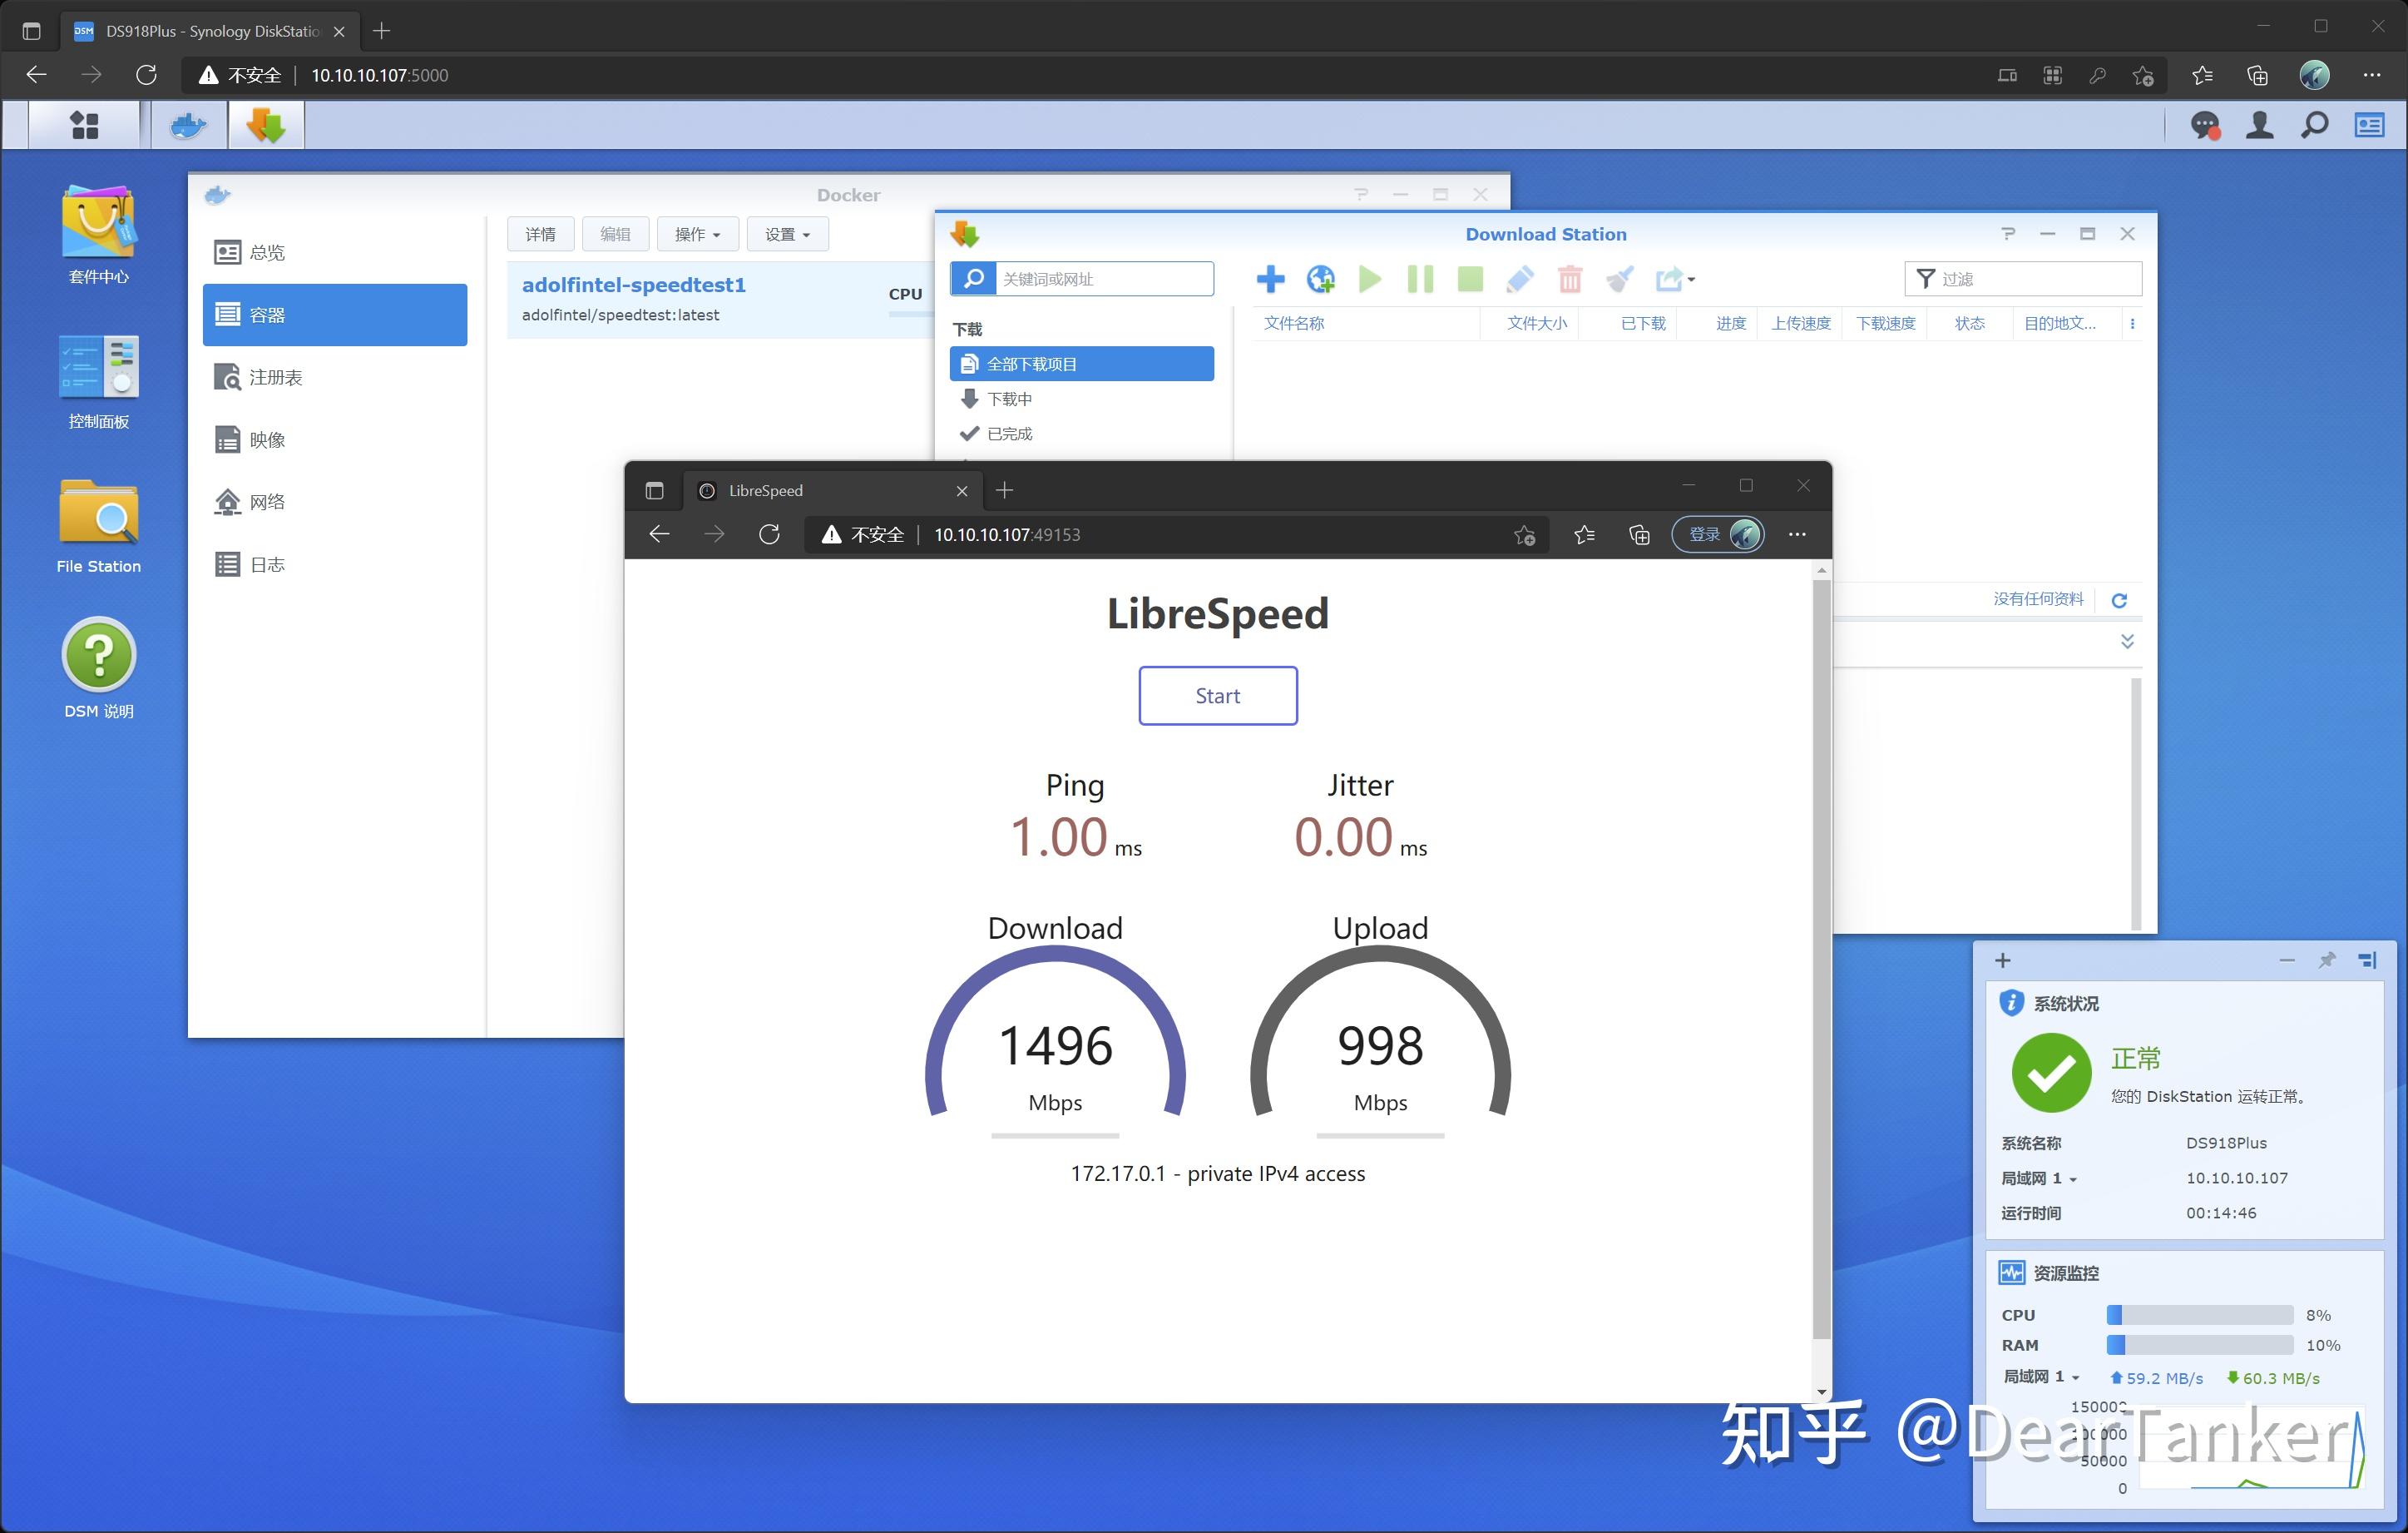Open Download Station column options menu

click(x=2132, y=323)
